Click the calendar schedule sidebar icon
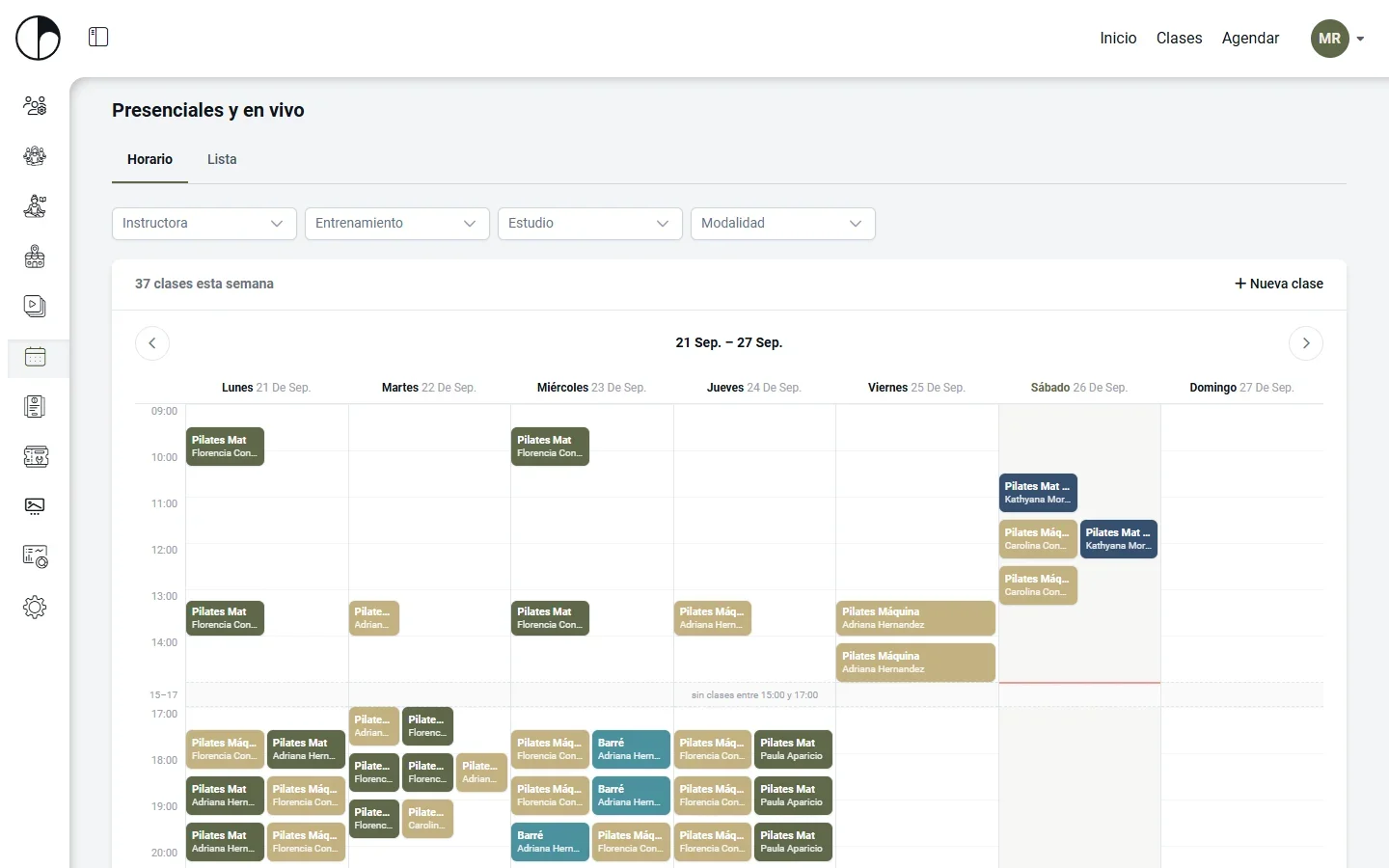 [x=35, y=357]
